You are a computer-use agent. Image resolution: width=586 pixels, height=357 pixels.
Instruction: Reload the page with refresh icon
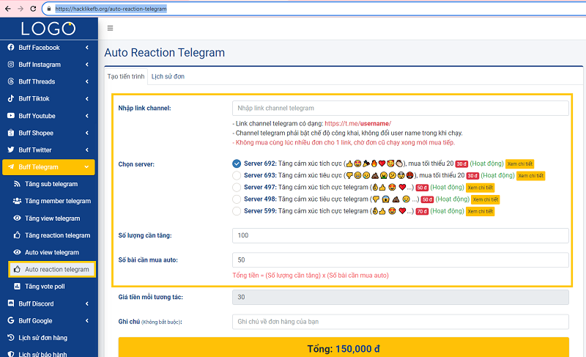pyautogui.click(x=33, y=9)
